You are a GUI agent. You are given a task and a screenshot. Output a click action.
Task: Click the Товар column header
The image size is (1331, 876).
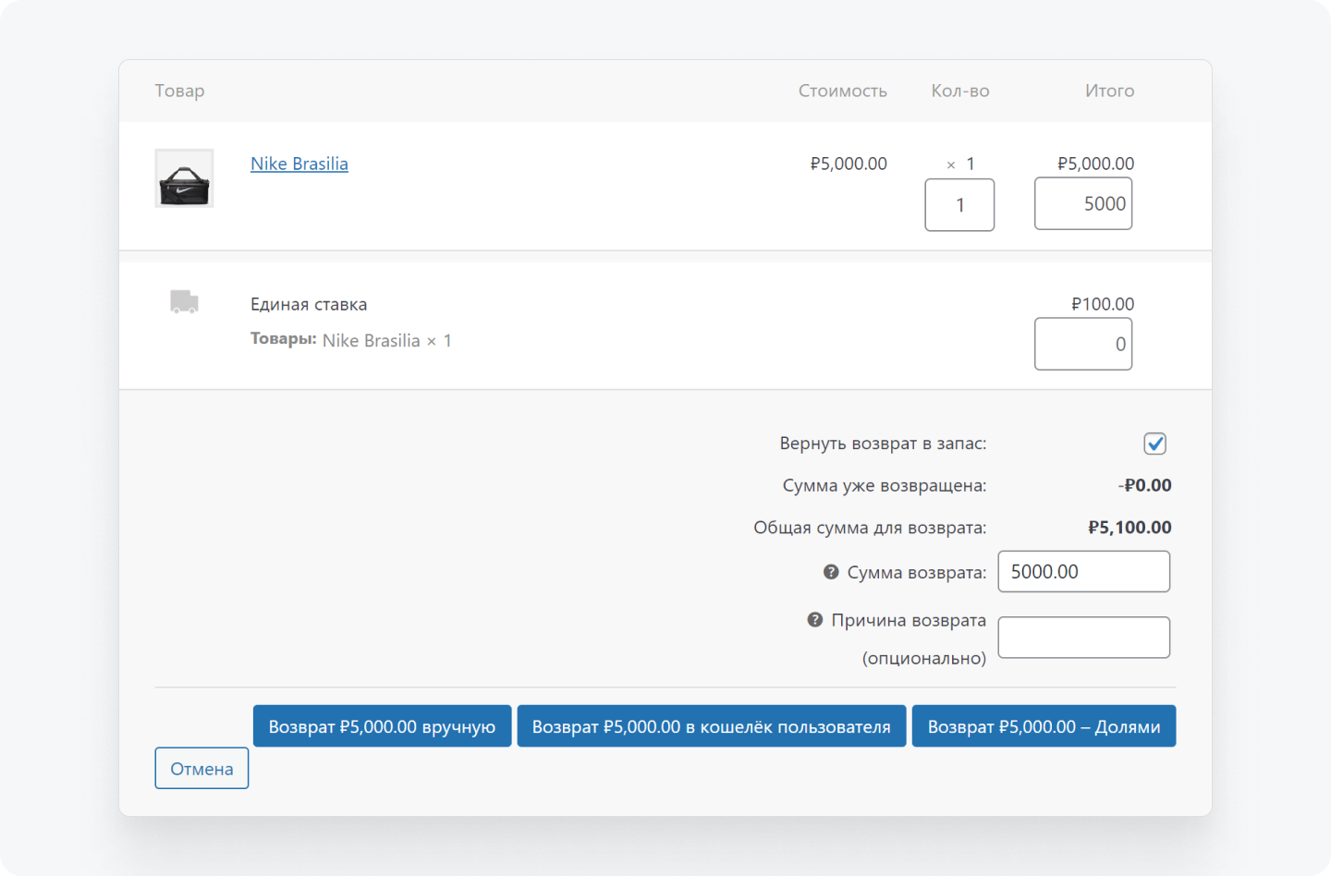[x=179, y=91]
